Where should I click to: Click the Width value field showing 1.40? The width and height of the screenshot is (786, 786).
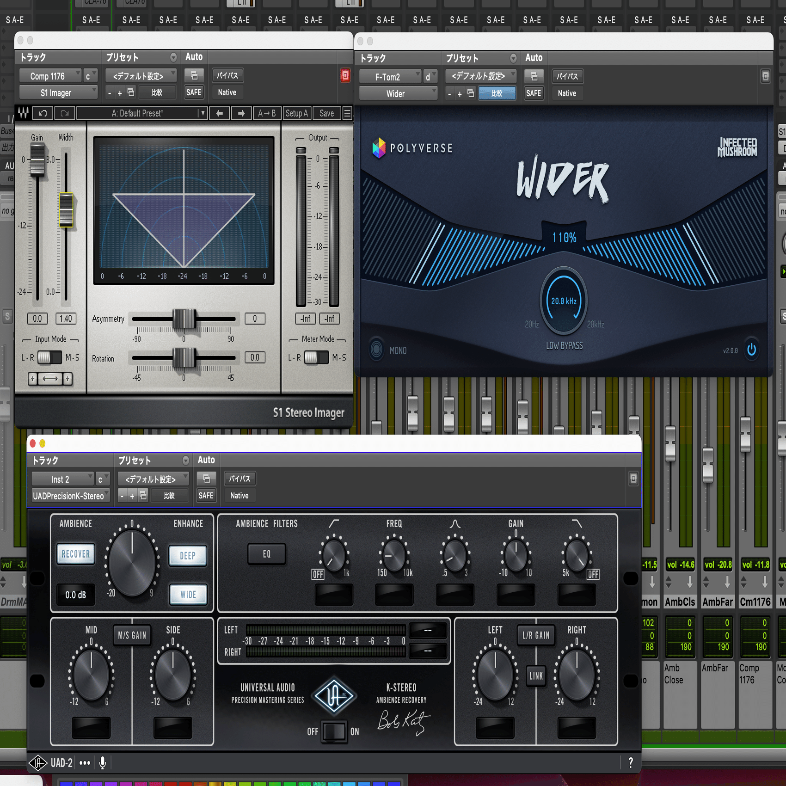(x=66, y=319)
